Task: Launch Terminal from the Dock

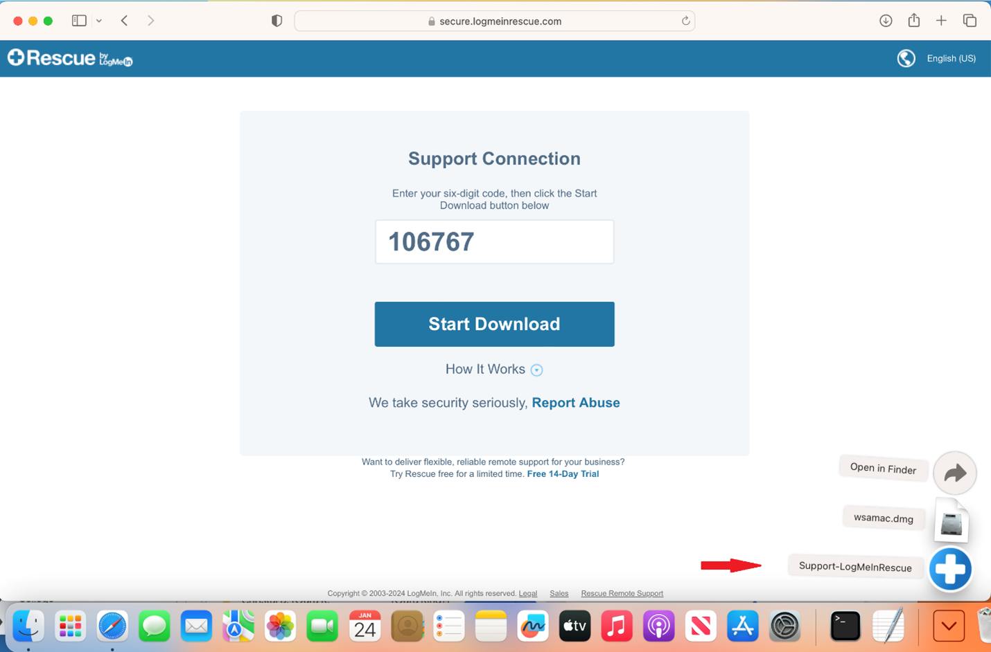Action: pos(845,626)
